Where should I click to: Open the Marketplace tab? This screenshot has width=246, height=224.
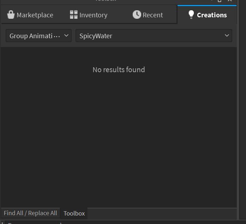30,15
